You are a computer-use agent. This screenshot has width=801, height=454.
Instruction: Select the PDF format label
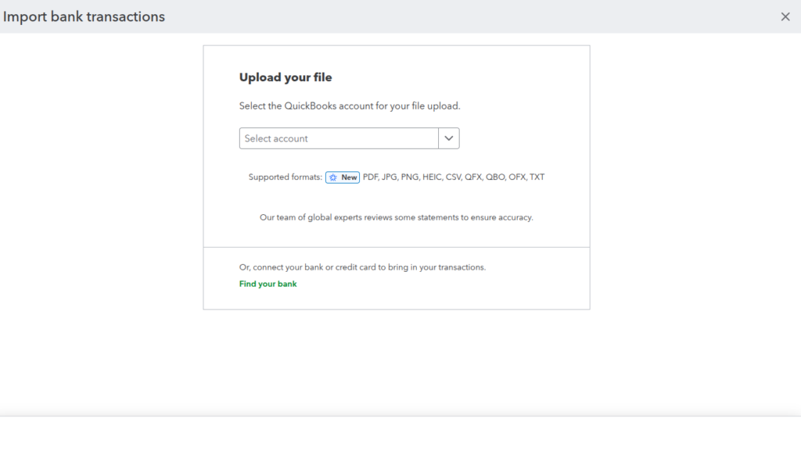pyautogui.click(x=371, y=177)
